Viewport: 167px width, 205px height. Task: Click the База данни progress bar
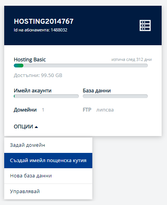pos(115,96)
